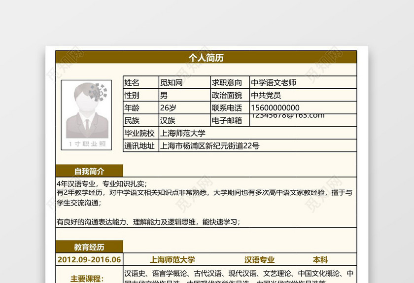
Task: Select the date range 2012.09-2016.06
Action: [89, 259]
